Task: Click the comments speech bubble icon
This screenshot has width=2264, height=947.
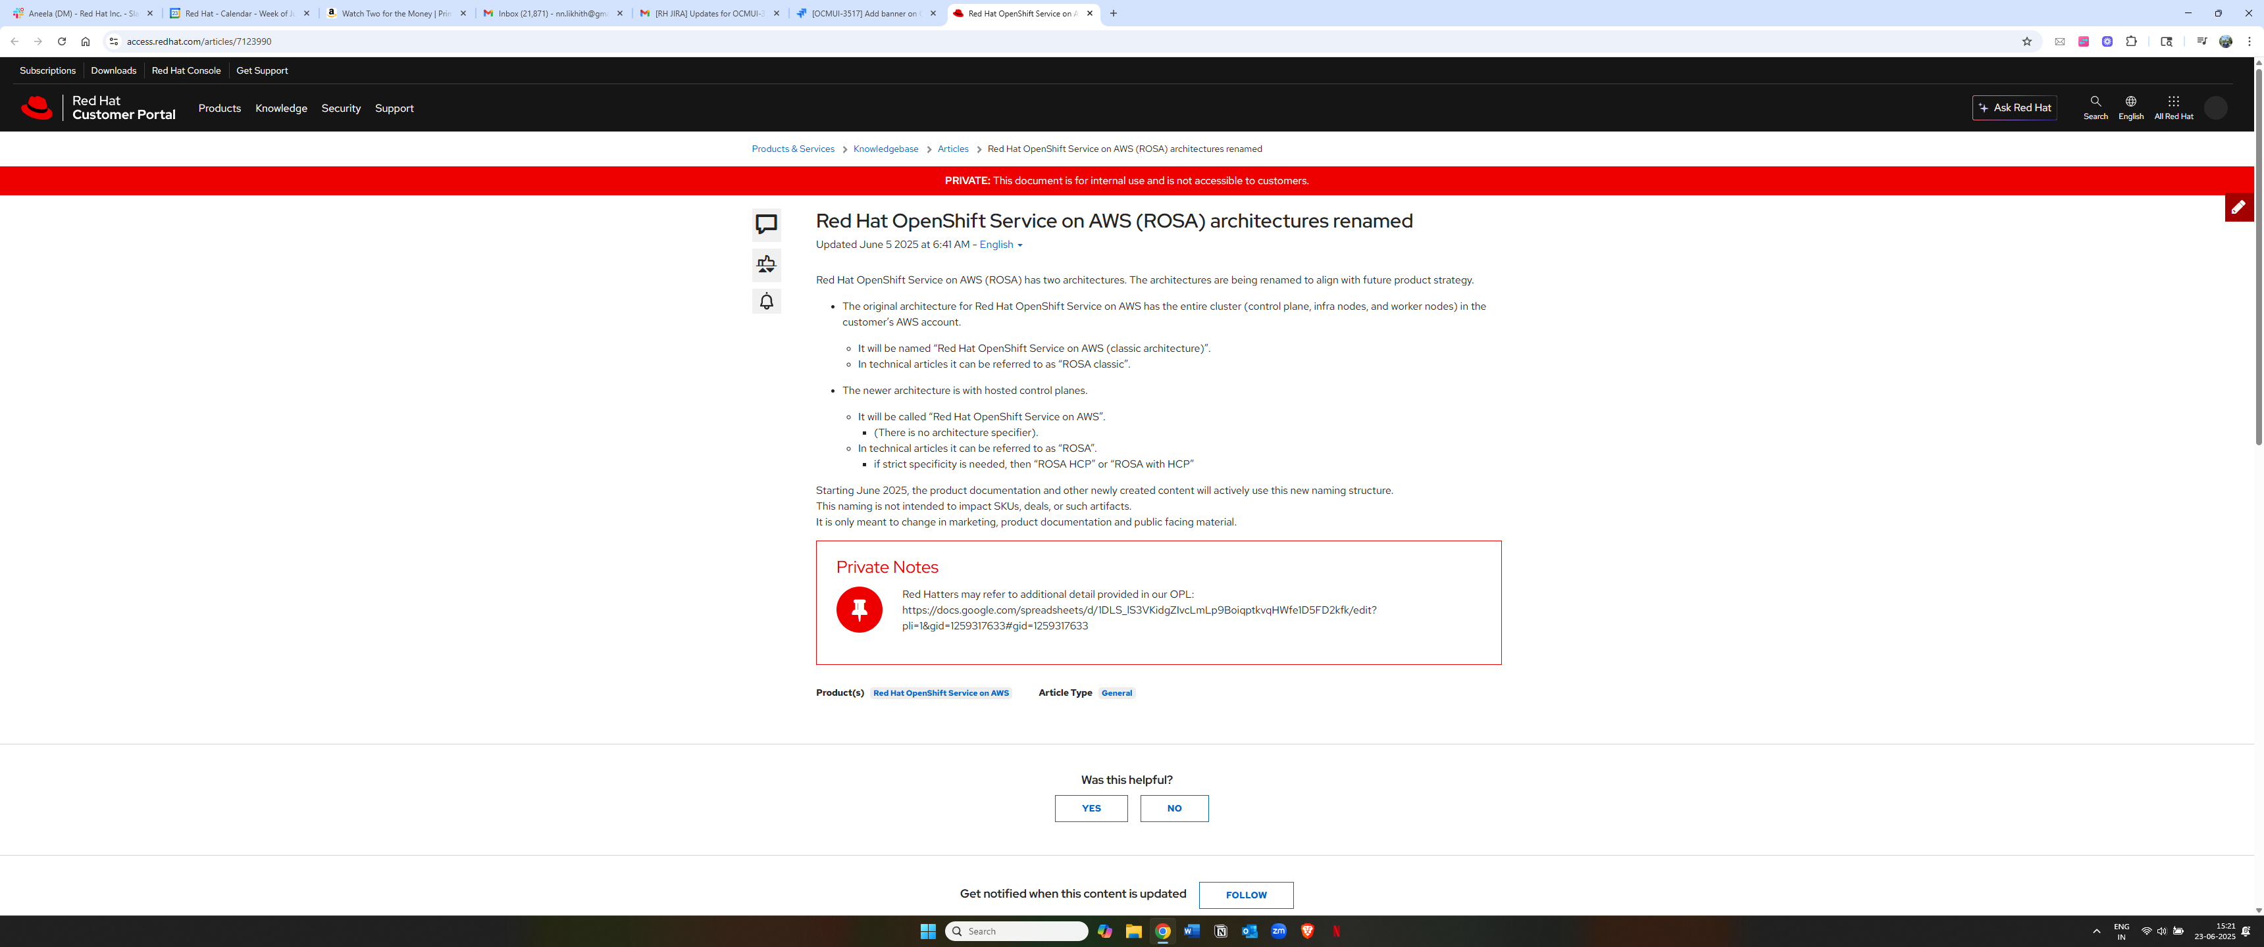Action: (x=765, y=225)
